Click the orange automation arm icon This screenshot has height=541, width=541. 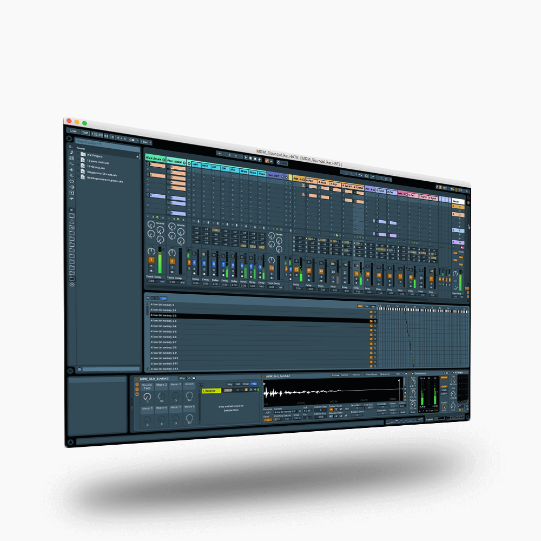click(267, 161)
